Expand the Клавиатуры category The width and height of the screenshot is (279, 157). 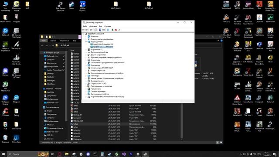pyautogui.click(x=86, y=60)
